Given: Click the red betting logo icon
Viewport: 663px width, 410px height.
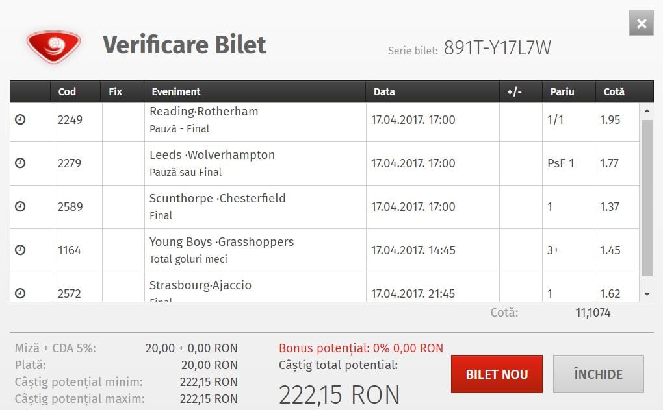Looking at the screenshot, I should 53,46.
